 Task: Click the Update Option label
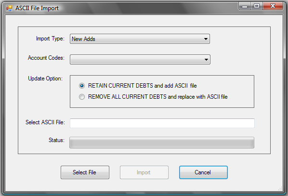[x=45, y=78]
